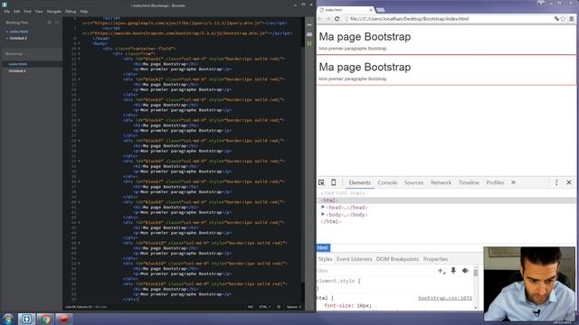Select html opening tag in Elements tree
The width and height of the screenshot is (579, 325).
click(329, 200)
